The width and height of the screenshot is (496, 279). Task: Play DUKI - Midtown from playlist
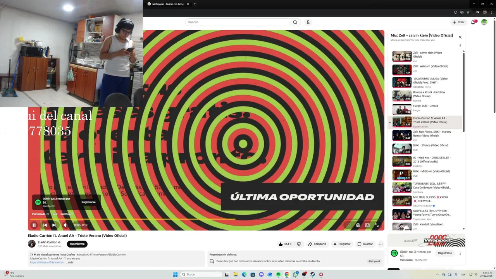point(425,174)
